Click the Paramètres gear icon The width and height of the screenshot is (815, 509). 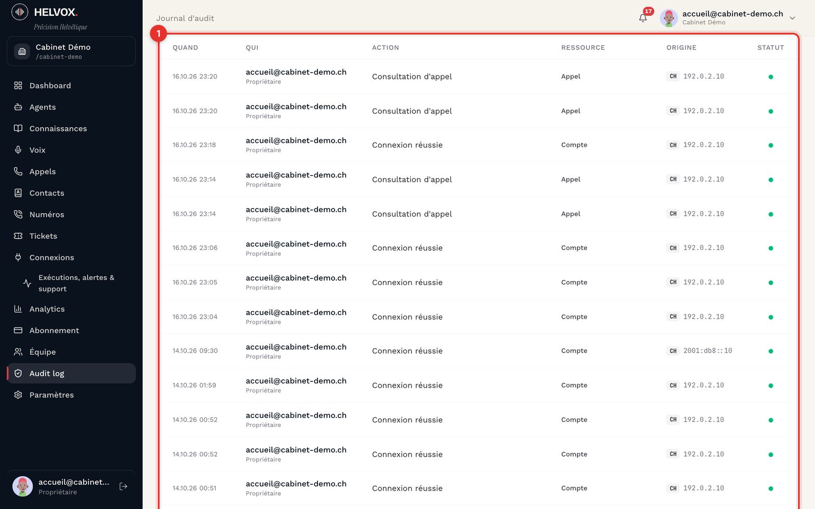pos(18,394)
